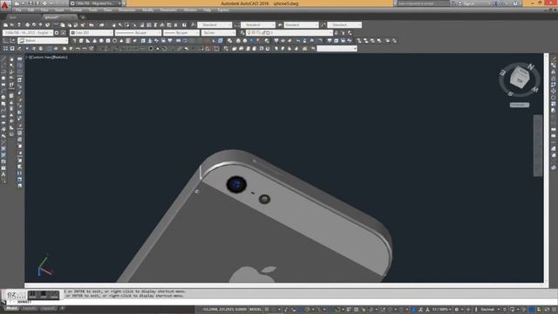Switch to the Model tab at bottom
The width and height of the screenshot is (558, 314).
pyautogui.click(x=11, y=308)
